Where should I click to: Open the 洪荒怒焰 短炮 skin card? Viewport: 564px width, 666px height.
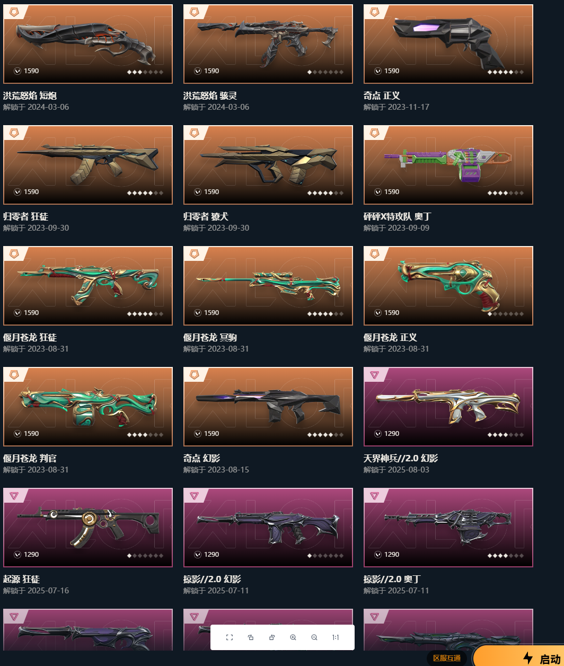[88, 44]
